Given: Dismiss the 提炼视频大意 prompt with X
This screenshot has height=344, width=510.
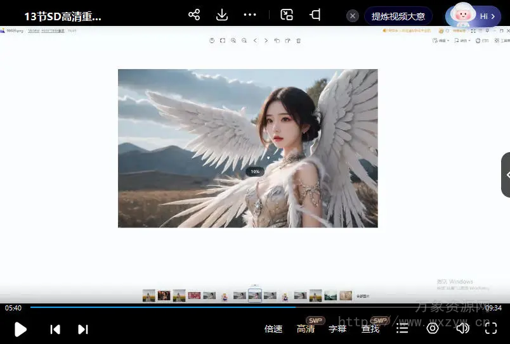Looking at the screenshot, I should coord(353,16).
